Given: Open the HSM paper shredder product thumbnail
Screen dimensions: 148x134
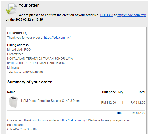Looking at the screenshot, I should click(13, 102).
